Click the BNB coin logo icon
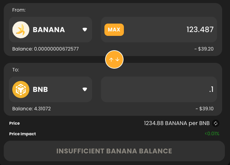This screenshot has width=230, height=165. [21, 90]
